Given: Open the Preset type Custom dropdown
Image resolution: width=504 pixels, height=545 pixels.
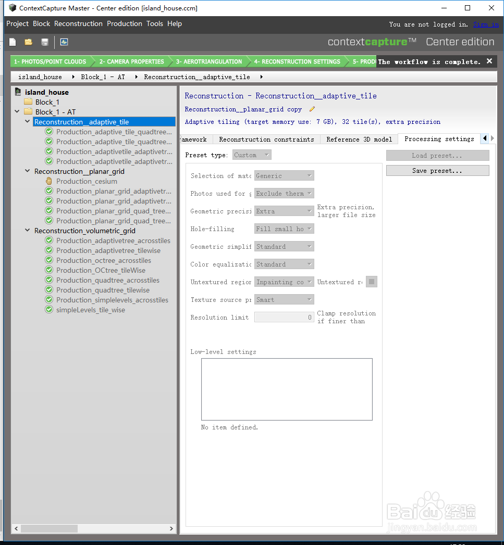Looking at the screenshot, I should pos(252,155).
